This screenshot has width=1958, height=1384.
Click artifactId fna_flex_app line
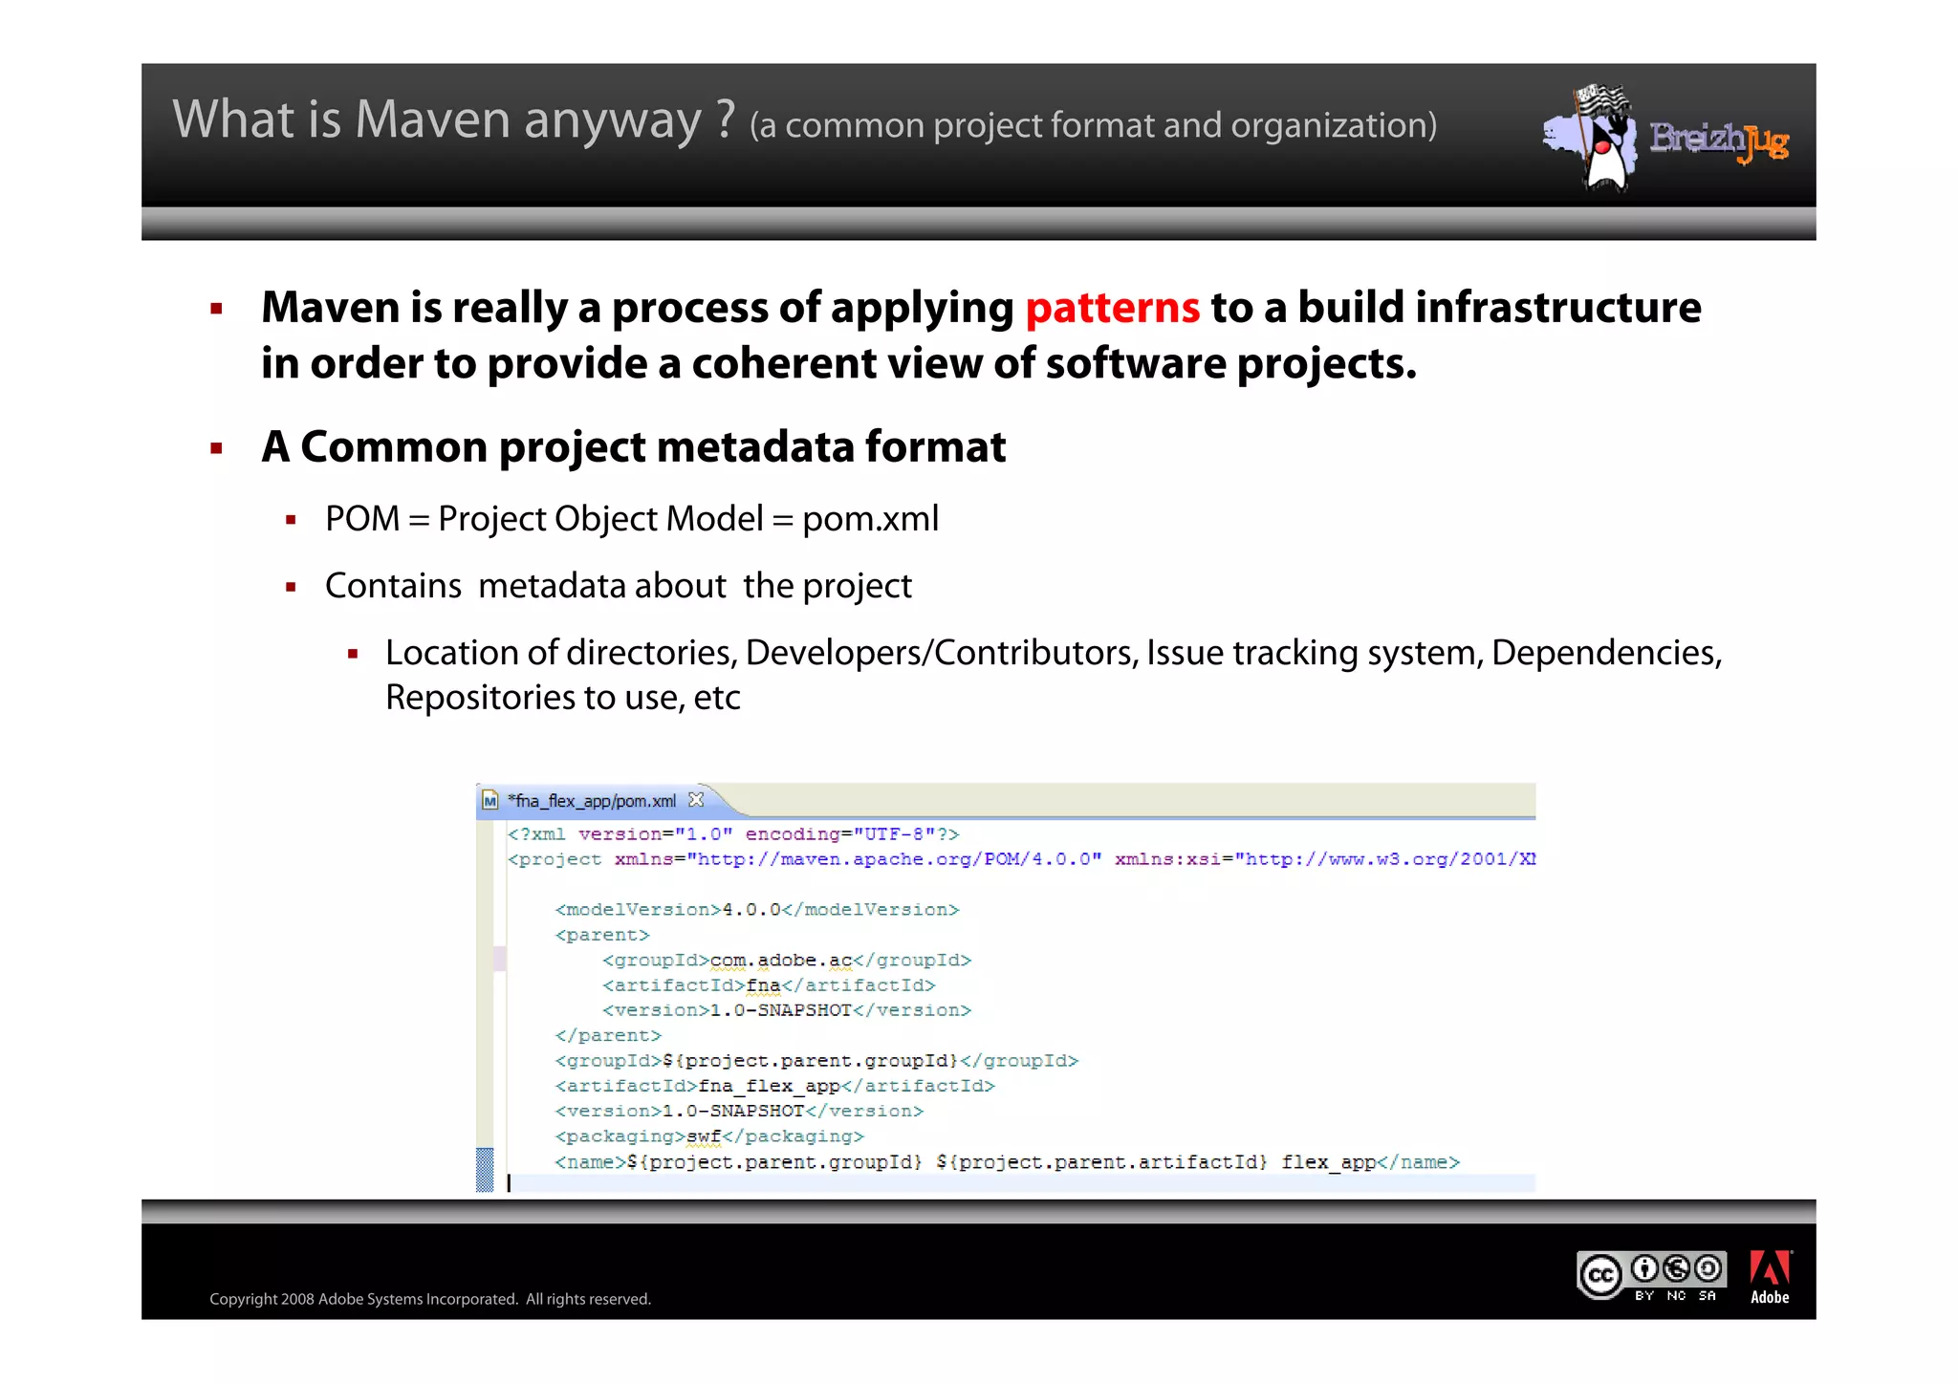[x=775, y=1086]
